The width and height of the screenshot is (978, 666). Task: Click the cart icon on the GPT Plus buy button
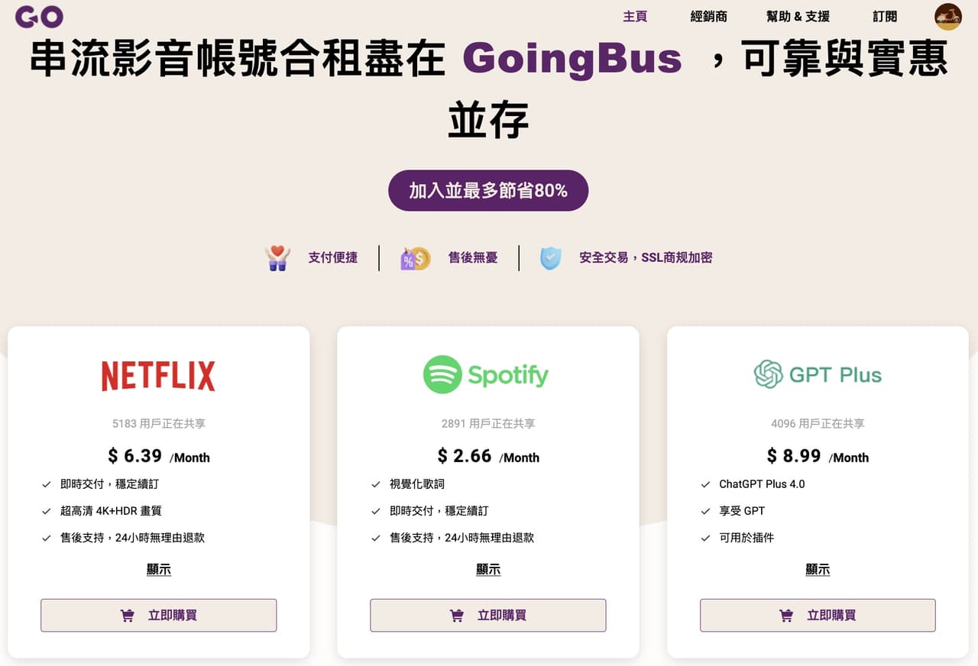785,615
